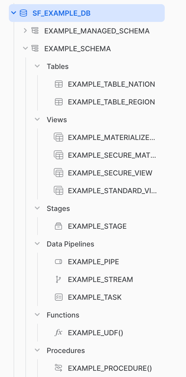Open the EXAMPLE_STANDARD_VI... view entry
Image resolution: width=186 pixels, height=377 pixels.
112,191
